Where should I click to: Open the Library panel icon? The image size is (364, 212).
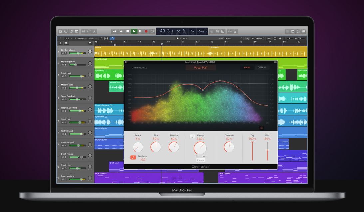(60, 31)
